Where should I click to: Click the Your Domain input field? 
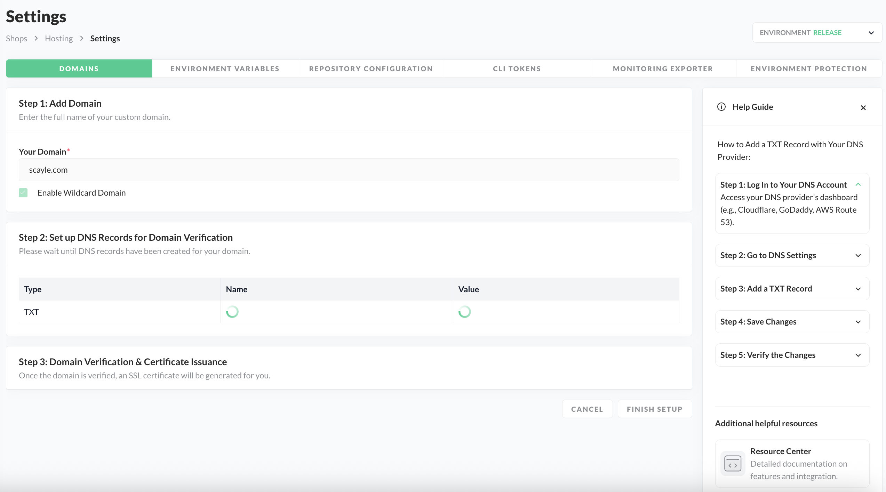tap(349, 170)
